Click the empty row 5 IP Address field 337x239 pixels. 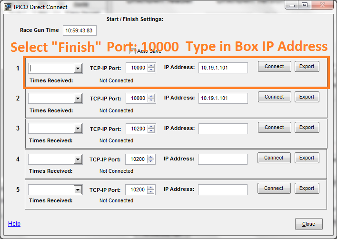[x=223, y=190]
